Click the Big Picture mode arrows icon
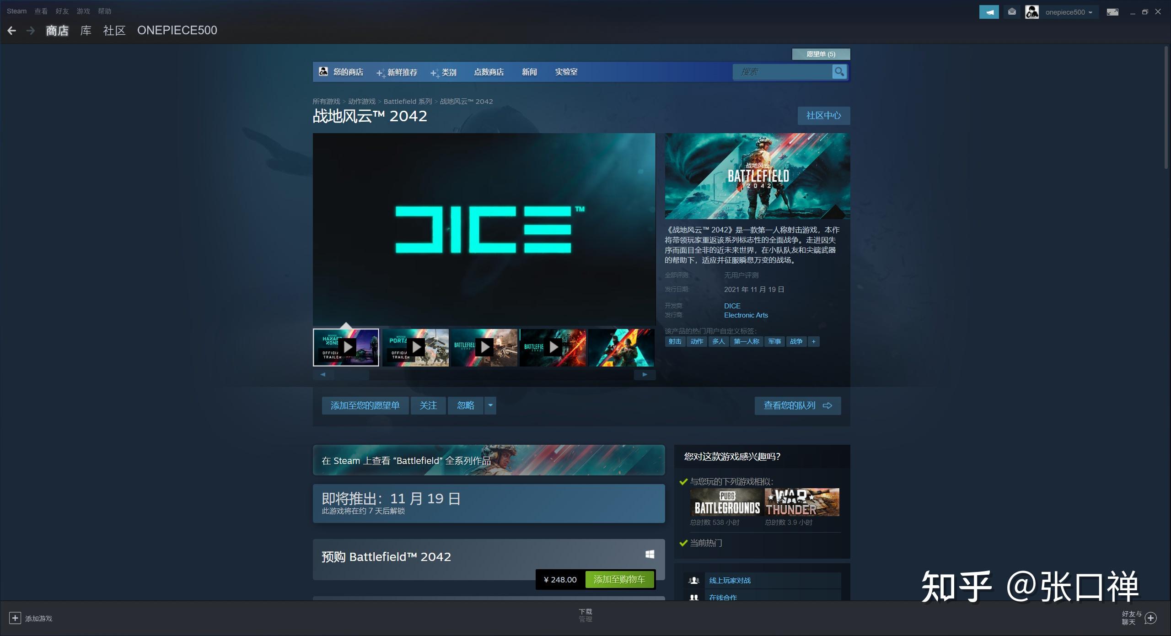 tap(1112, 12)
